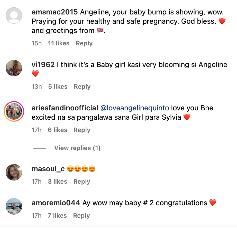Reply to masoul_c's comment
This screenshot has height=228, width=237.
click(82, 182)
